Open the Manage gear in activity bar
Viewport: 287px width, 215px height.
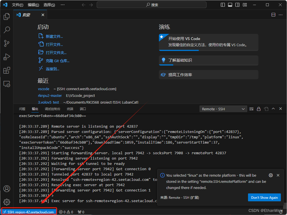pos(7,202)
